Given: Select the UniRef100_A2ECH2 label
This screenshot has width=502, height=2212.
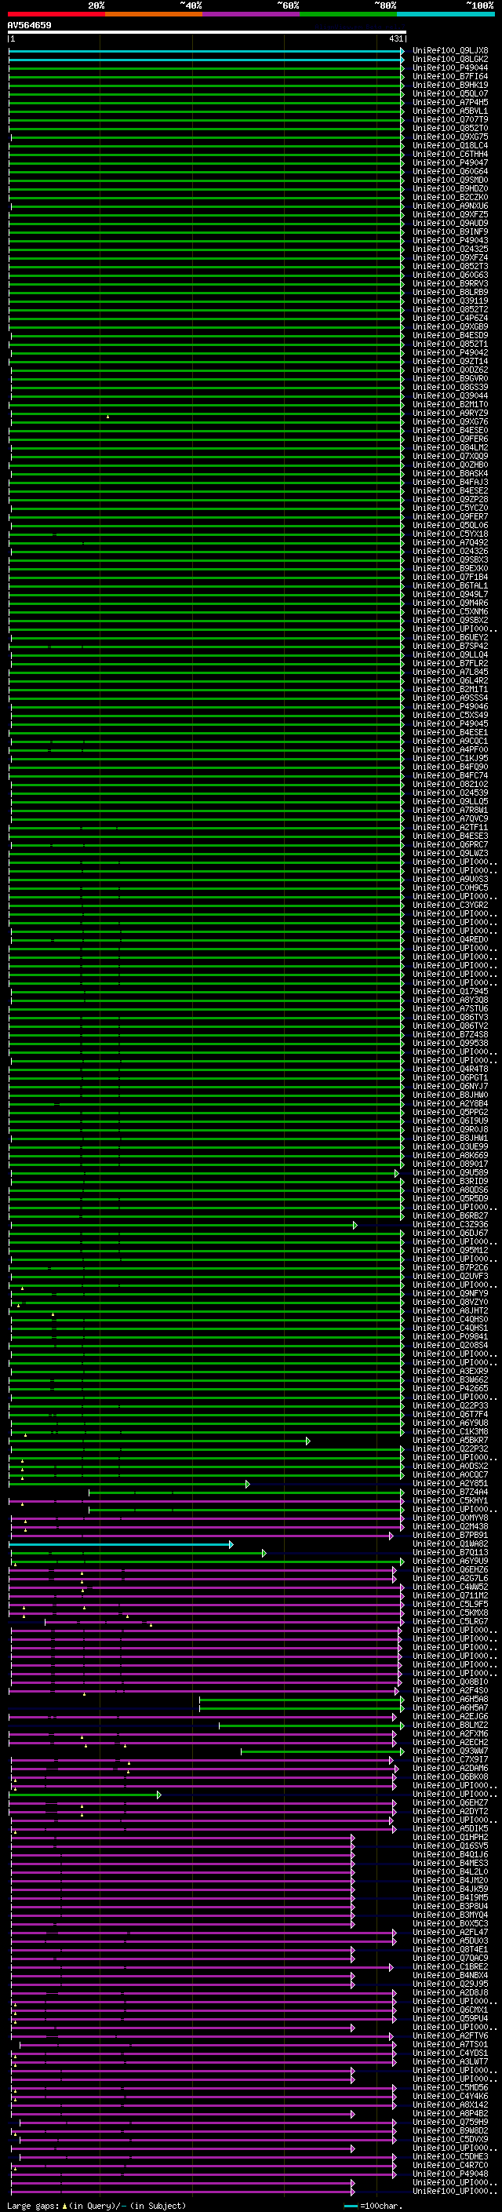Looking at the screenshot, I should click(x=450, y=1742).
